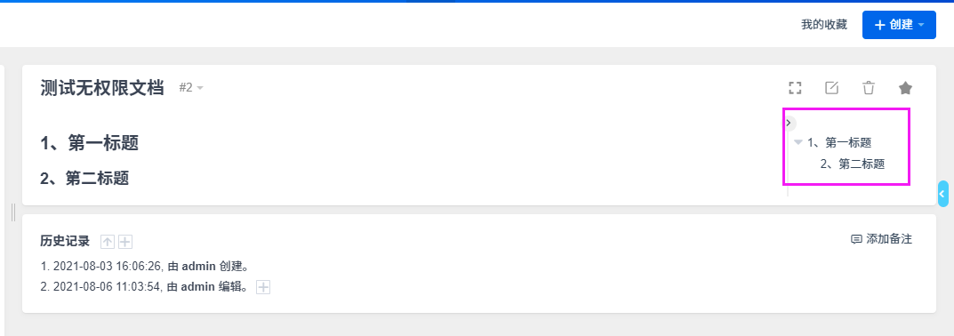This screenshot has width=954, height=336.
Task: Jump to 2、第二标题 in the outline
Action: (x=853, y=164)
